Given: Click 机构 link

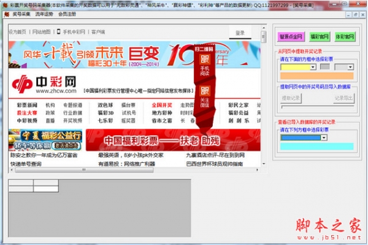Looking at the screenshot, I should (50, 105).
